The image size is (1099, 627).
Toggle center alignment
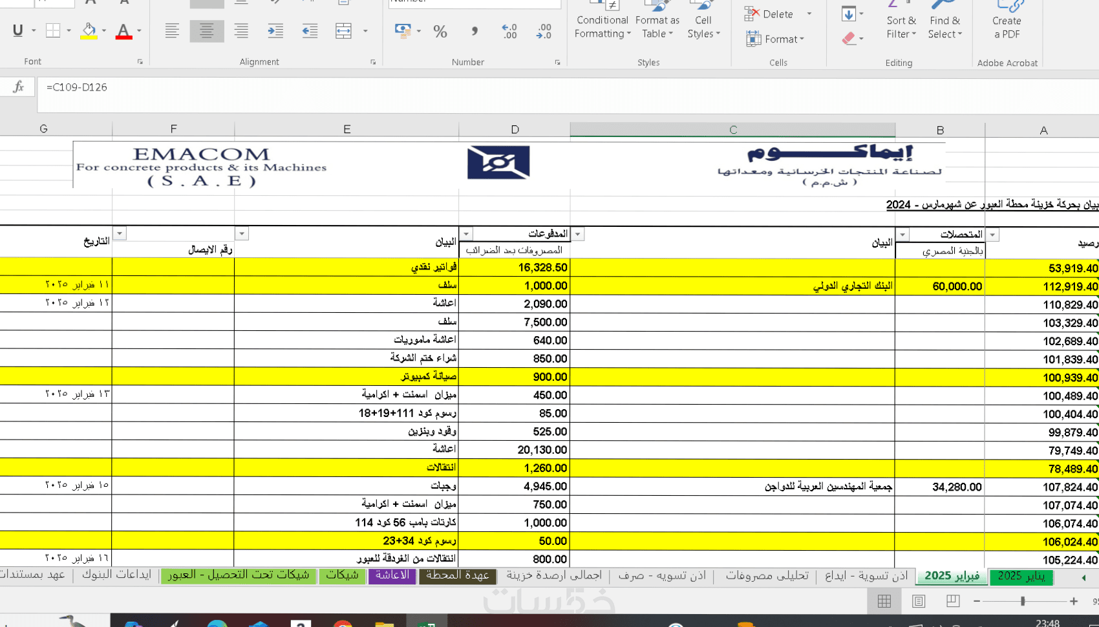(207, 30)
